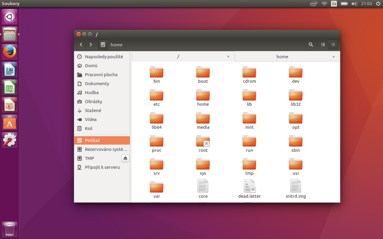The height and width of the screenshot is (239, 383).
Task: Open the clock menu showing 21:03
Action: [366, 4]
